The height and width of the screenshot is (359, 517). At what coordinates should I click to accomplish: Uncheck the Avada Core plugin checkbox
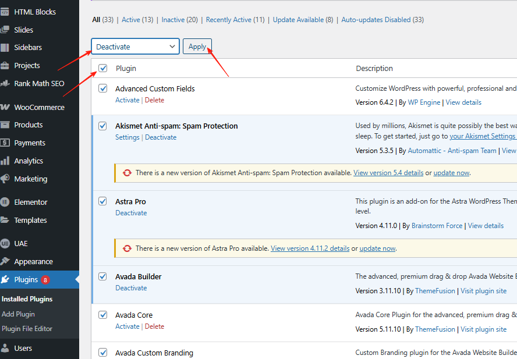tap(102, 314)
